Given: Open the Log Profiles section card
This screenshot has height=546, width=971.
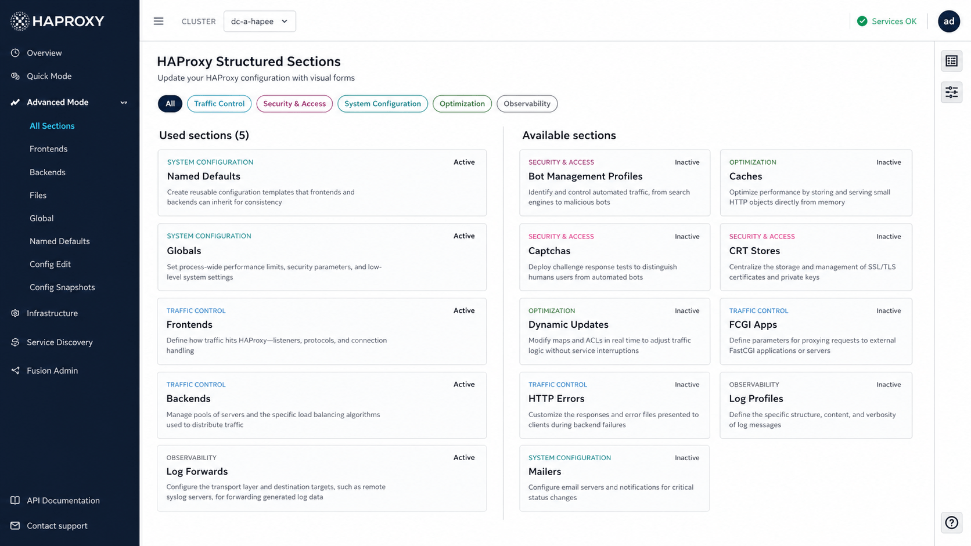Looking at the screenshot, I should point(816,405).
